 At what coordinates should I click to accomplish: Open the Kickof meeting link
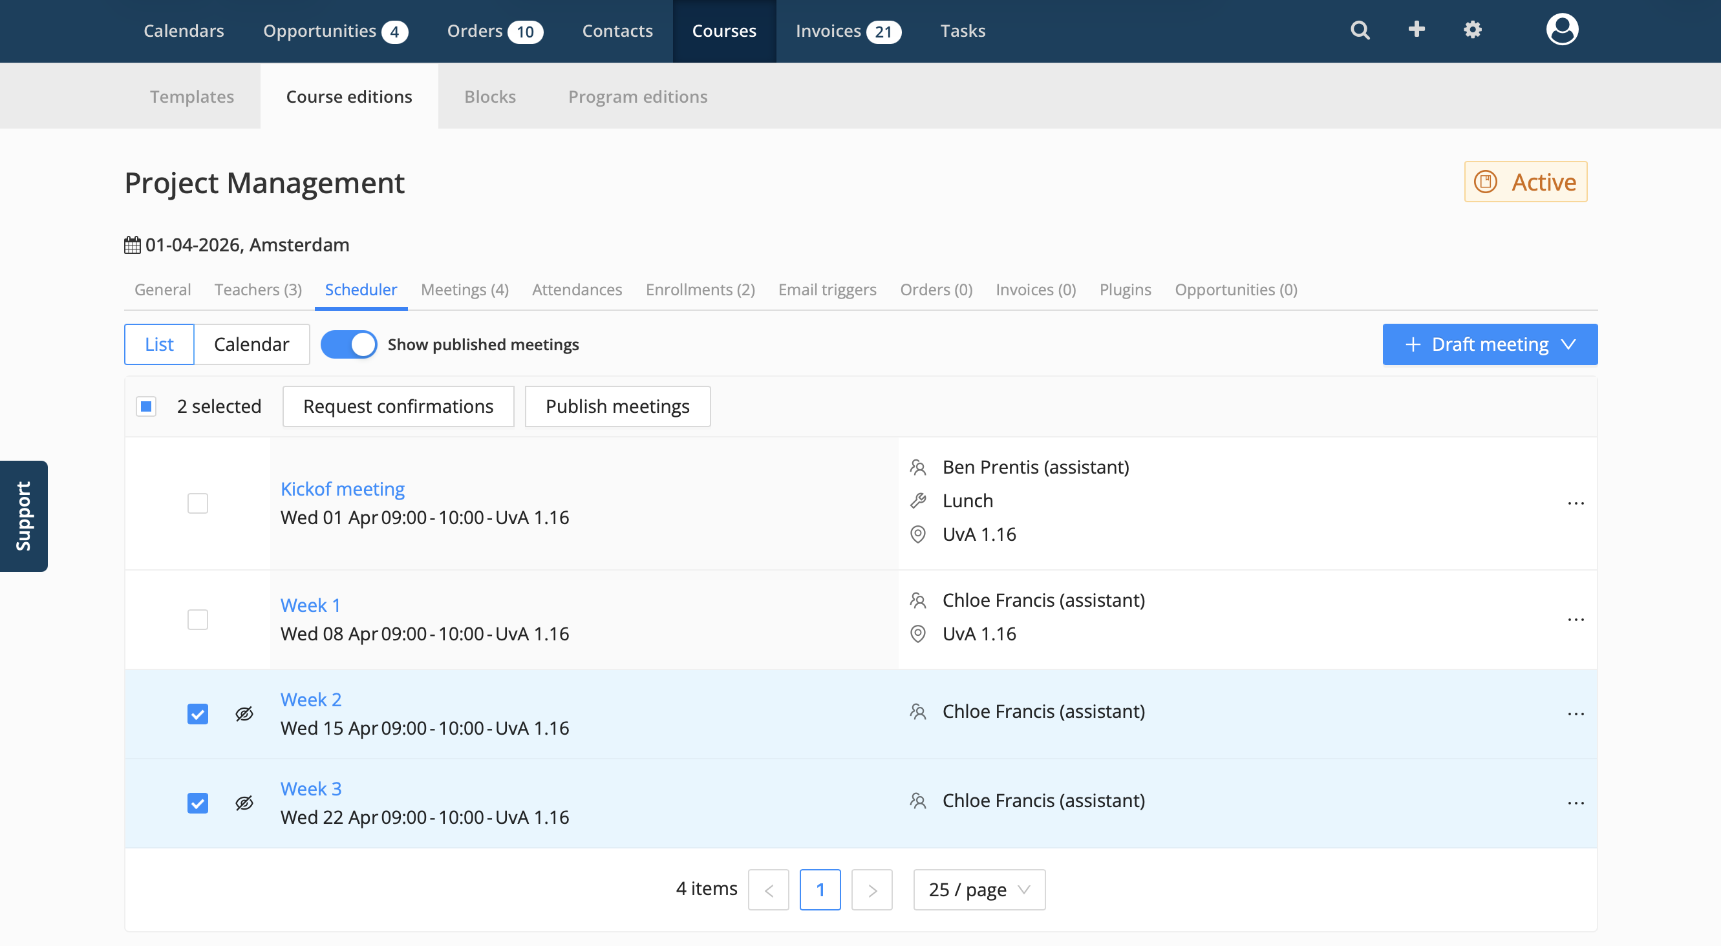(342, 489)
